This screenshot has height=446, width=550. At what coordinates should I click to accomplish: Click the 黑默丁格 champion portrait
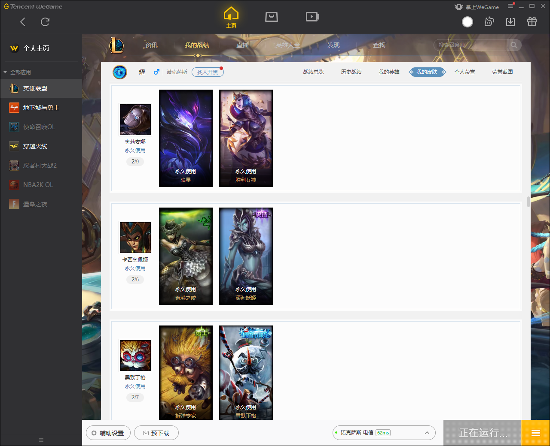(135, 356)
